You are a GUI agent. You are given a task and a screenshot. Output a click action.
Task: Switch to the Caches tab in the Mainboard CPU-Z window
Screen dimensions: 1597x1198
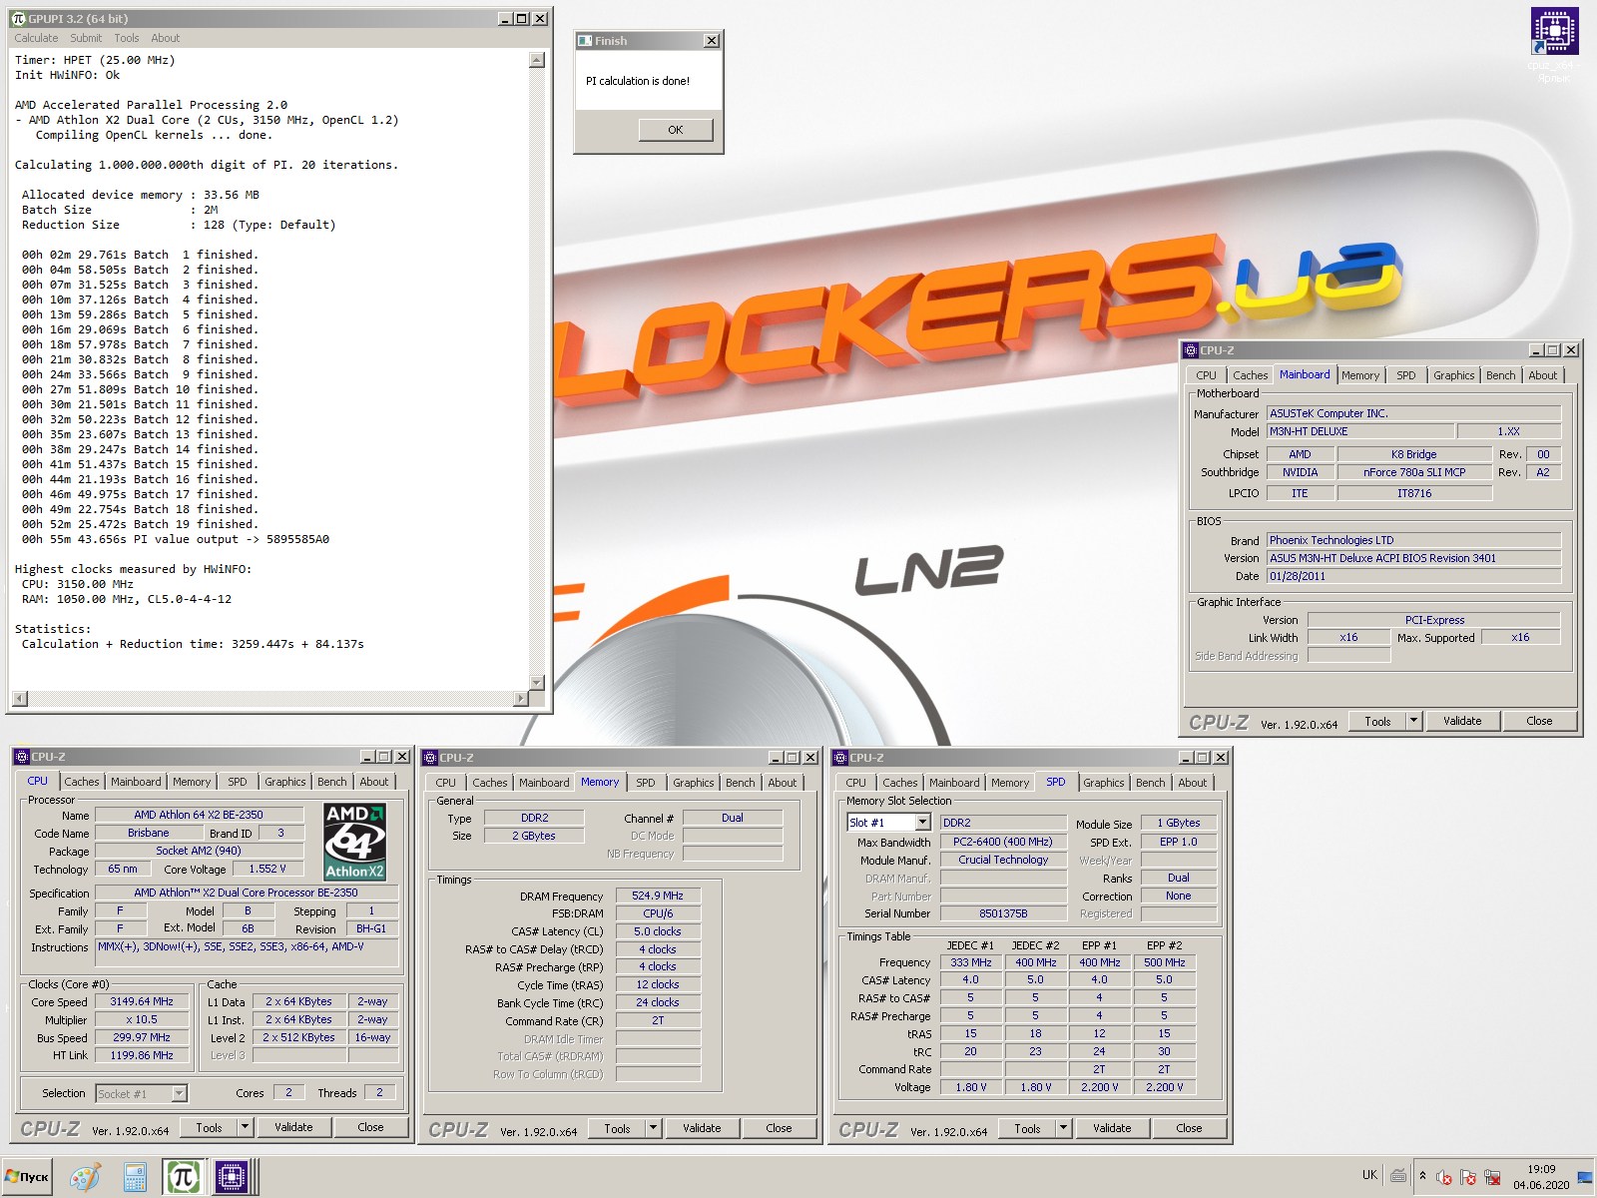click(1250, 375)
